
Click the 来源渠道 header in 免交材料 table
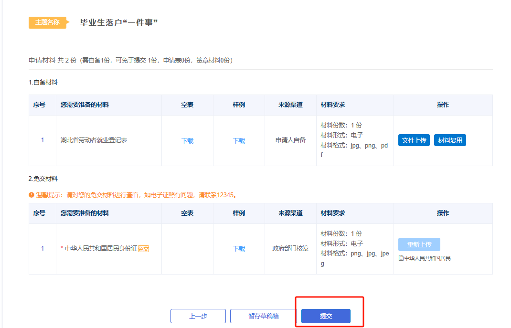[x=290, y=213]
